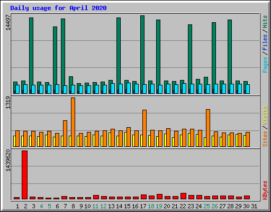Click day label 18 on the x-axis

click(x=151, y=206)
